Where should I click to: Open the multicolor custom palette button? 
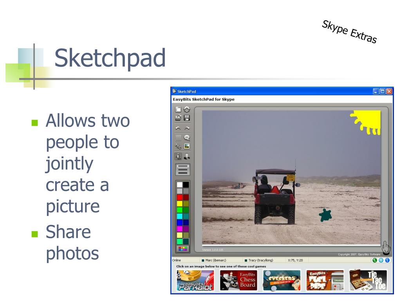182,248
